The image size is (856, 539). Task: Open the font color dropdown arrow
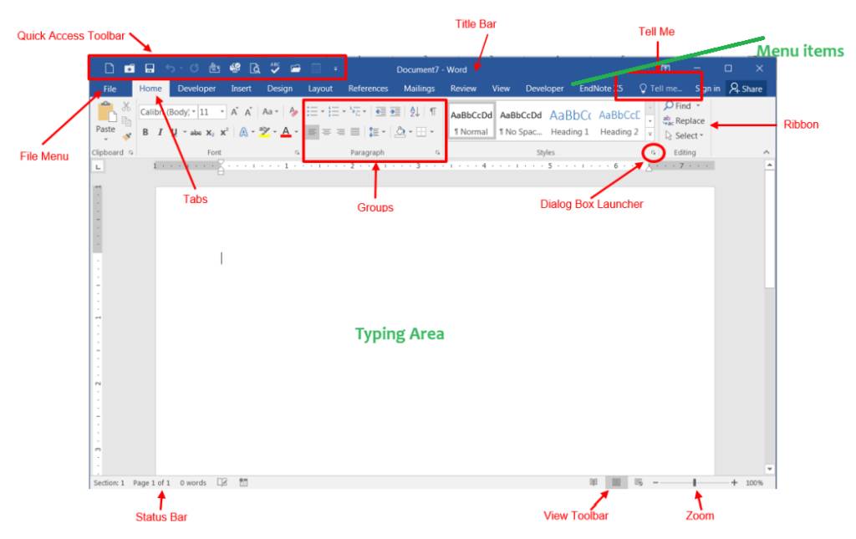pos(296,132)
